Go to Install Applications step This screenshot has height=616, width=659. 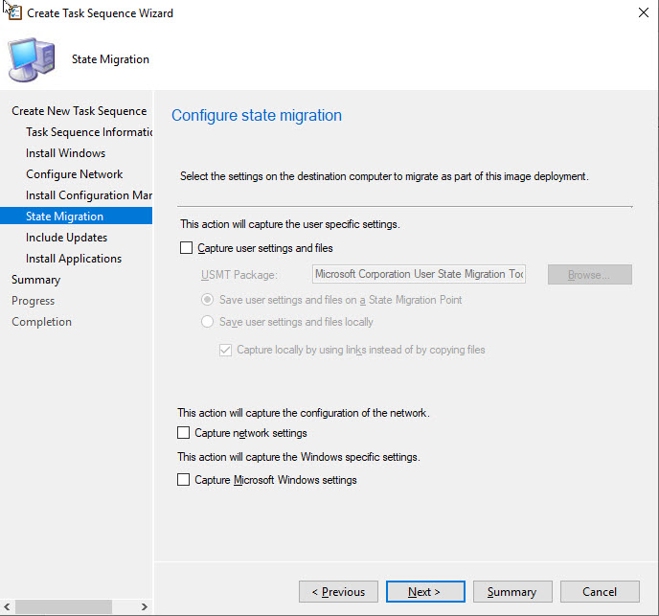tap(74, 258)
